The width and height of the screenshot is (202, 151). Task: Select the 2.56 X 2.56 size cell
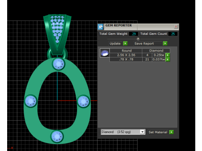pyautogui.click(x=126, y=55)
